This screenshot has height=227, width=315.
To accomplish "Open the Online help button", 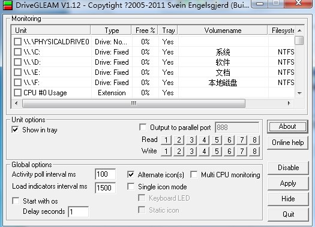I will (x=287, y=143).
